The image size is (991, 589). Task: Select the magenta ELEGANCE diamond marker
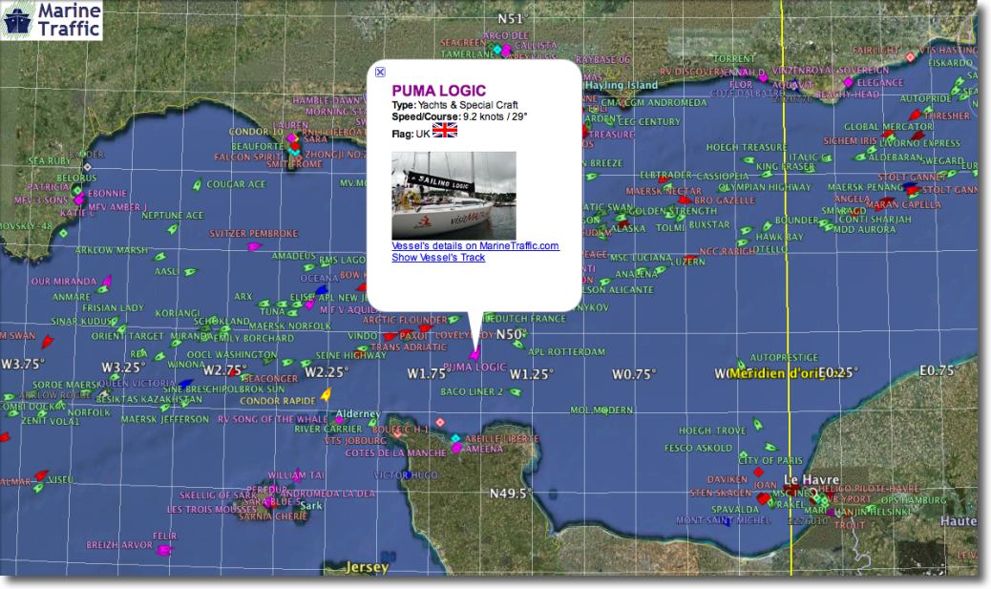pyautogui.click(x=848, y=83)
